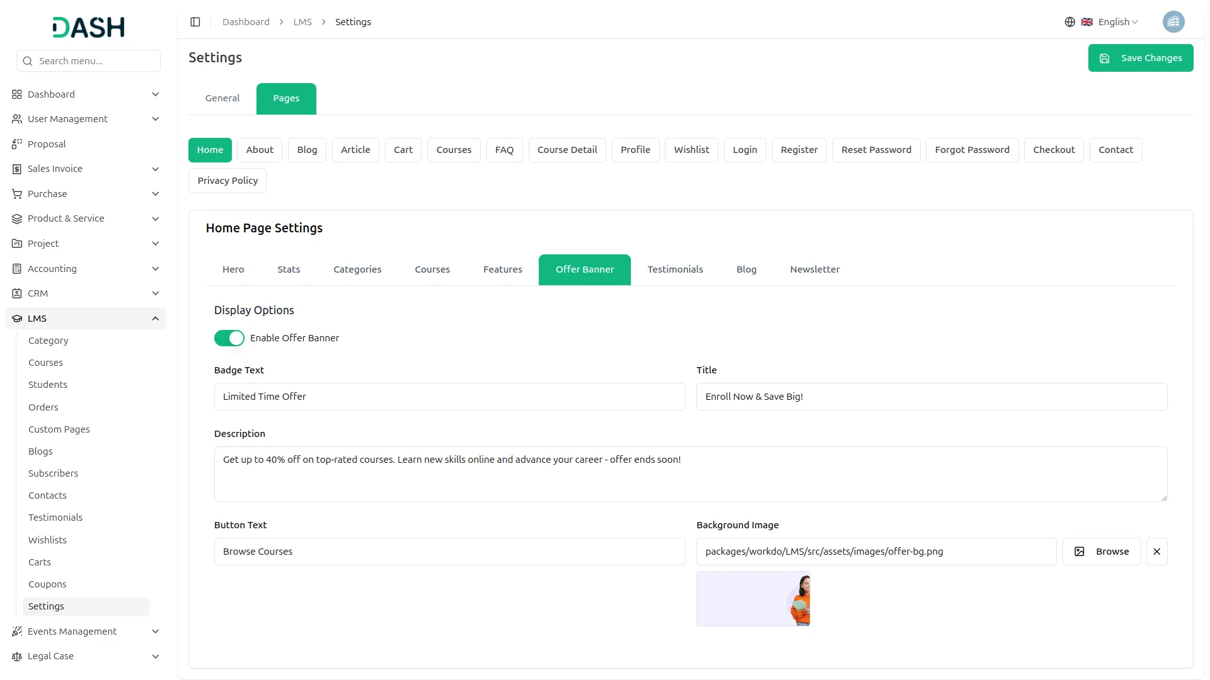Screen dimensions: 1210x680
Task: Click the CRM sidebar icon
Action: pos(17,293)
